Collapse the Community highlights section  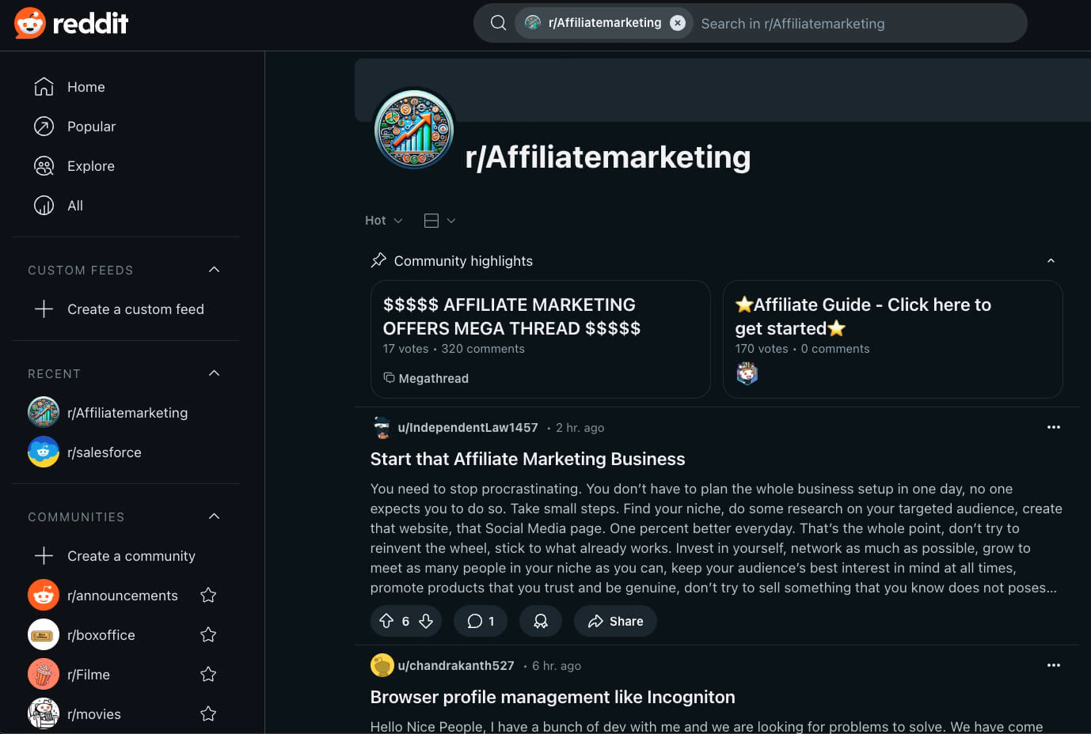[x=1051, y=261]
